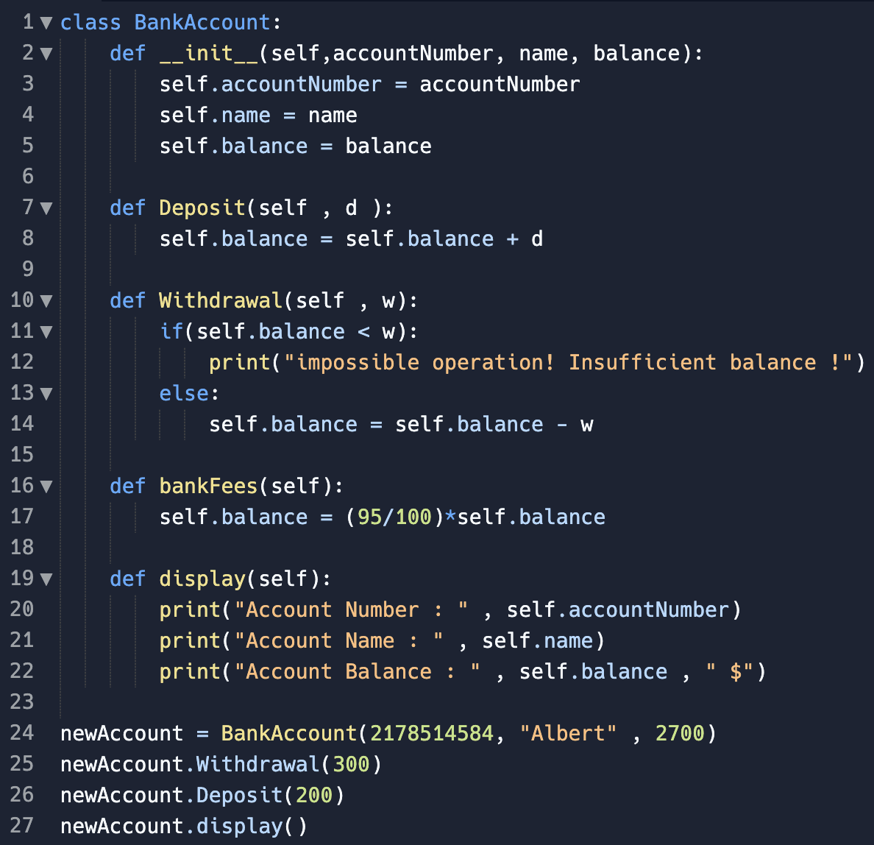874x845 pixels.
Task: Place cursor on "Albert" string argument
Action: pyautogui.click(x=568, y=733)
